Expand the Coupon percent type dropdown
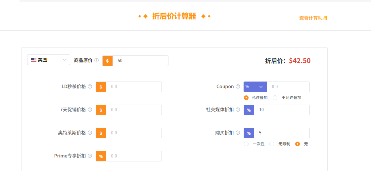This screenshot has height=171, width=371. tap(255, 87)
